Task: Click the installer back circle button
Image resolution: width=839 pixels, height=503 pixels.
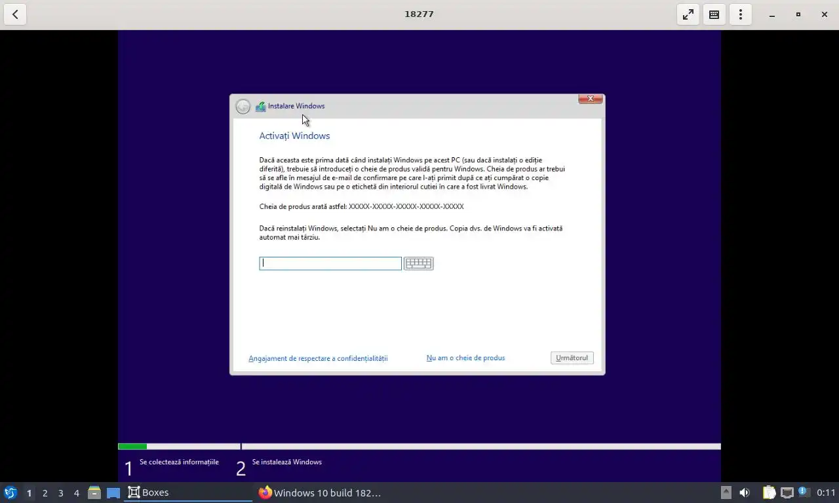Action: pyautogui.click(x=243, y=106)
